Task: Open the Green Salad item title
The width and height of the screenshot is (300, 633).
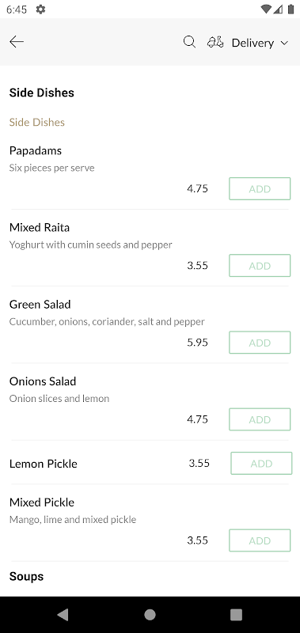Action: (x=40, y=304)
